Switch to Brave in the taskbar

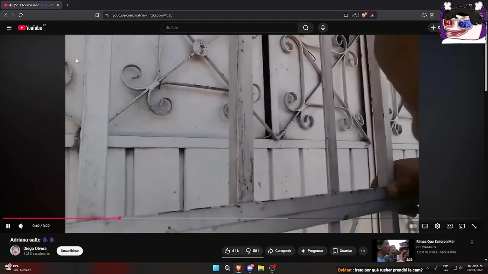coord(238,268)
